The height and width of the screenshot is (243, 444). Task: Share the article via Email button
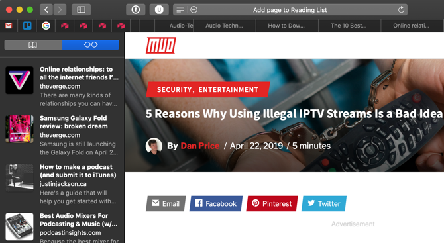pyautogui.click(x=166, y=203)
